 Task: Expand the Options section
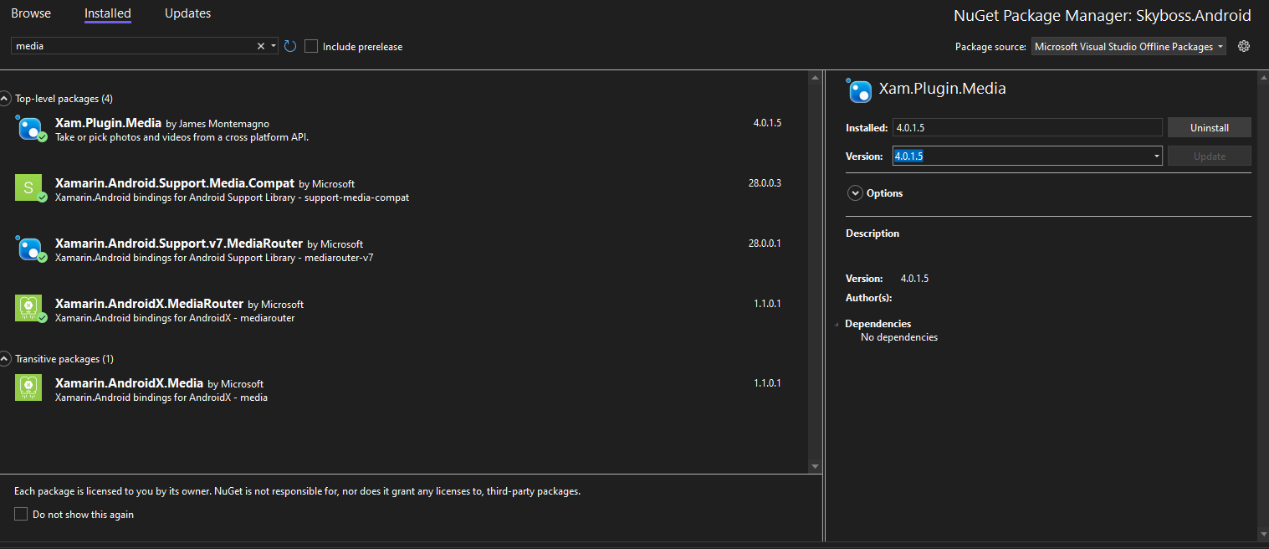[855, 192]
